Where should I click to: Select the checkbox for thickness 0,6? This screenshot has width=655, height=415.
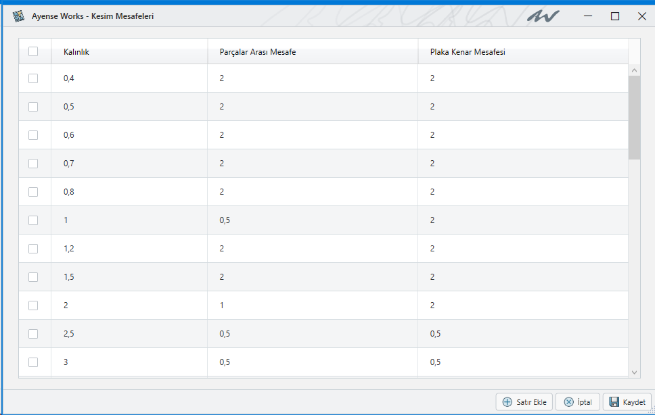coord(33,135)
